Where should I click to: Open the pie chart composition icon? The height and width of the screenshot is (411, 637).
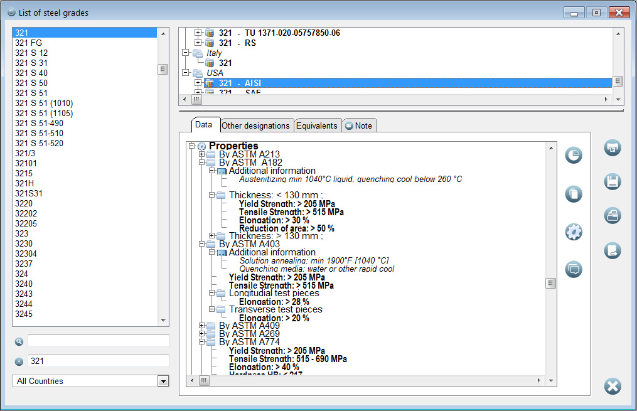[573, 155]
